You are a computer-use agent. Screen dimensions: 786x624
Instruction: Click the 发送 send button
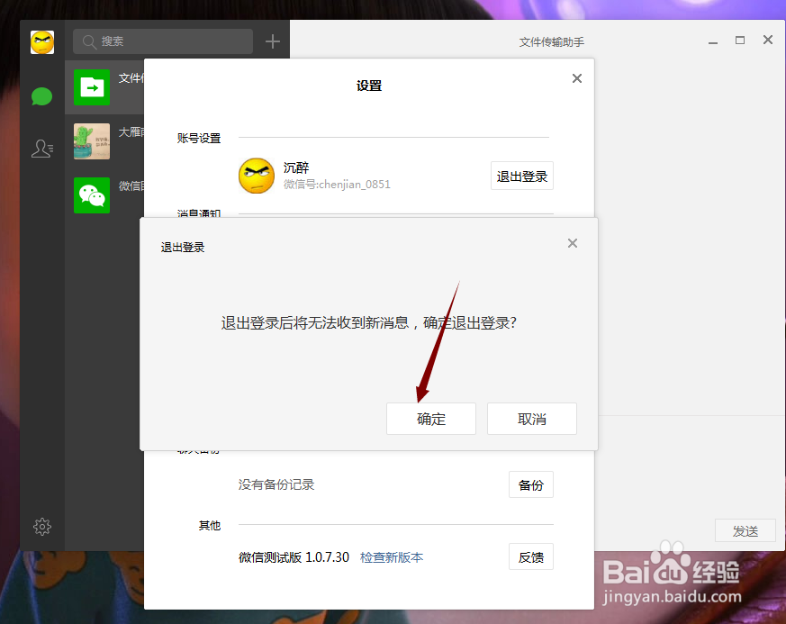[x=745, y=530]
